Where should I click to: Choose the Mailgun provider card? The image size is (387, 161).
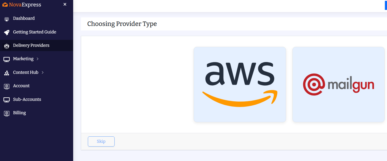click(x=338, y=85)
